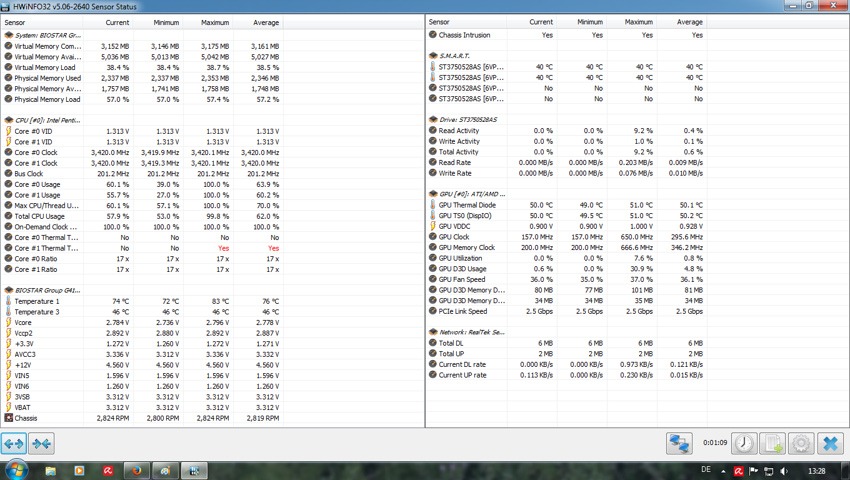Select the Chassis fan RPM row

[142, 418]
